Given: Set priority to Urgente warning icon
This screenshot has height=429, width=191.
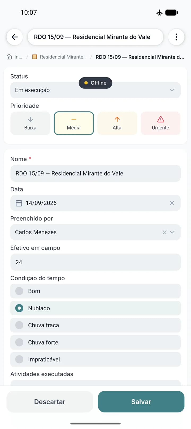Looking at the screenshot, I should pyautogui.click(x=160, y=119).
